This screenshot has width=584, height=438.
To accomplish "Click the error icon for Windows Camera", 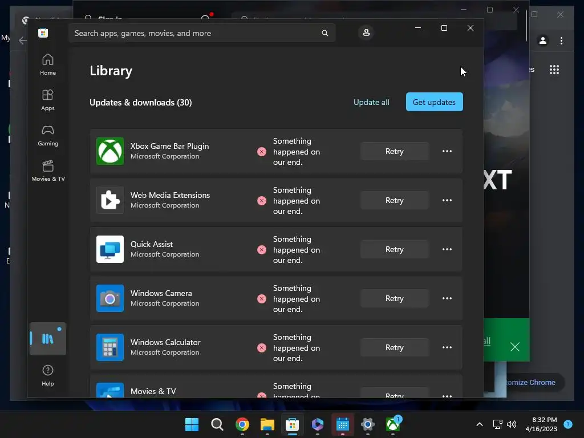I will click(x=262, y=299).
